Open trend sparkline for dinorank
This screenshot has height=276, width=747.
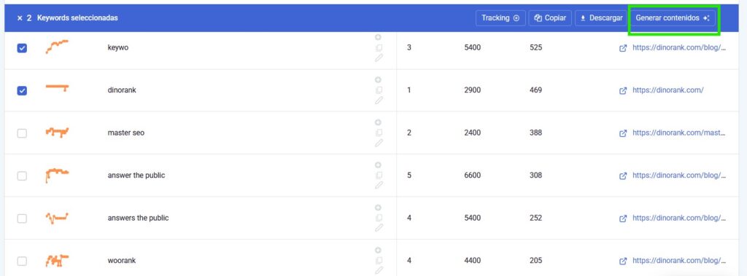(57, 87)
